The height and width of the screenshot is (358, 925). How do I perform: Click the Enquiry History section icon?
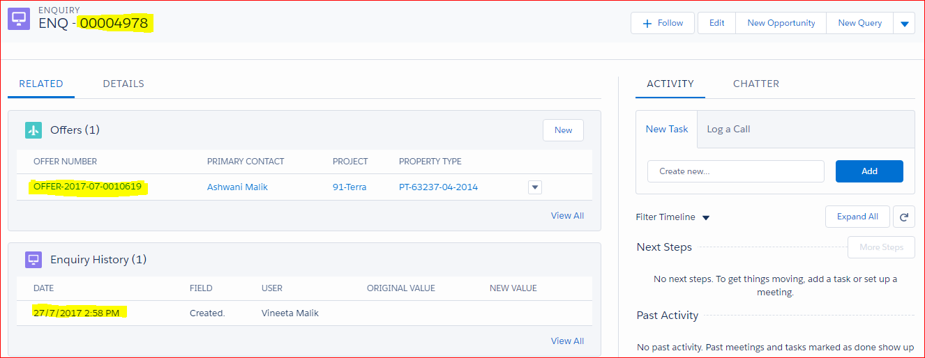tap(33, 260)
